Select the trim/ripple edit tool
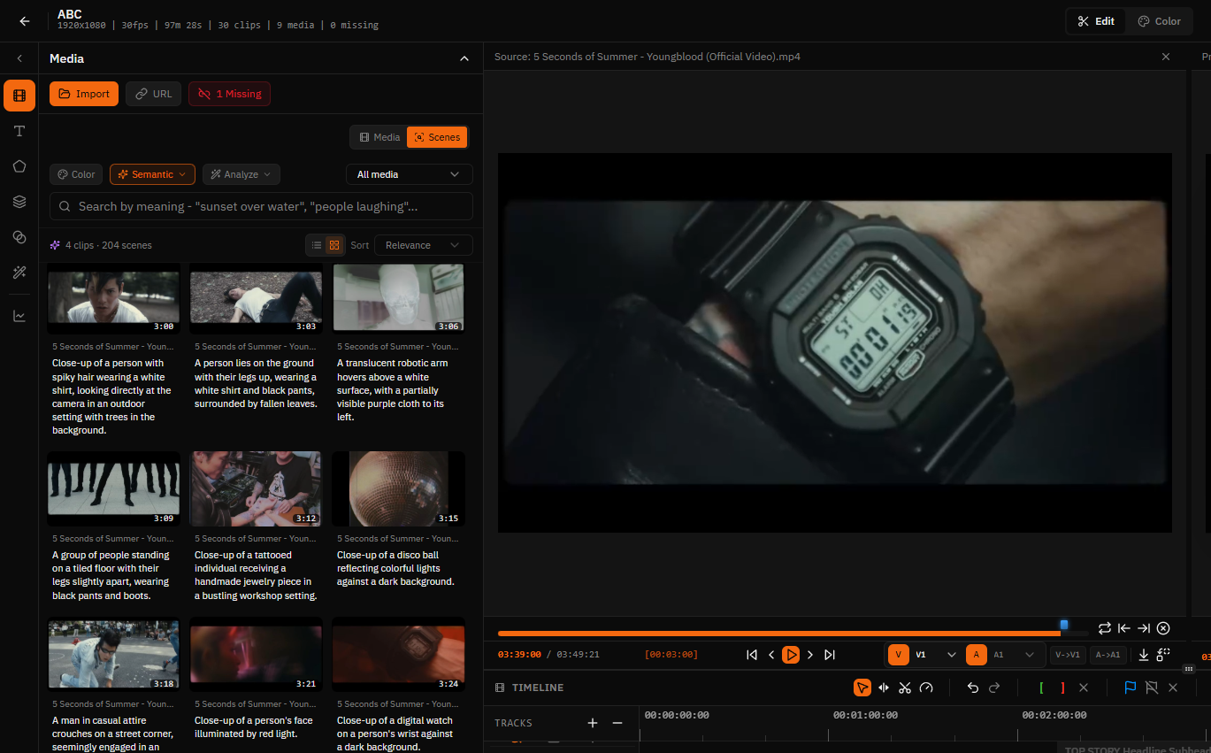The height and width of the screenshot is (753, 1211). tap(883, 688)
